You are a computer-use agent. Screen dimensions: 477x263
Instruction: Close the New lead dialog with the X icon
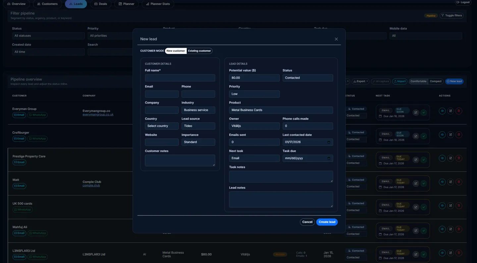[x=336, y=39]
